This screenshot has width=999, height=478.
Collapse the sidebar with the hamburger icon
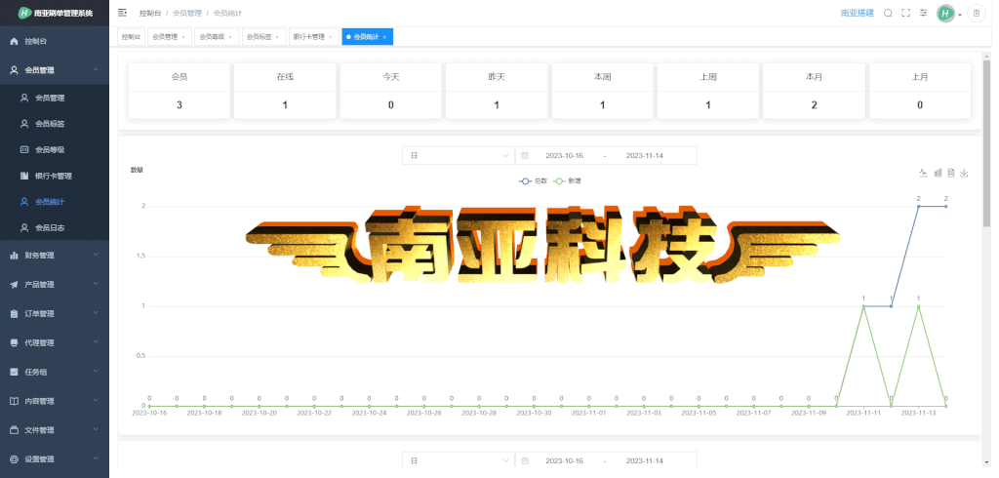[x=122, y=13]
